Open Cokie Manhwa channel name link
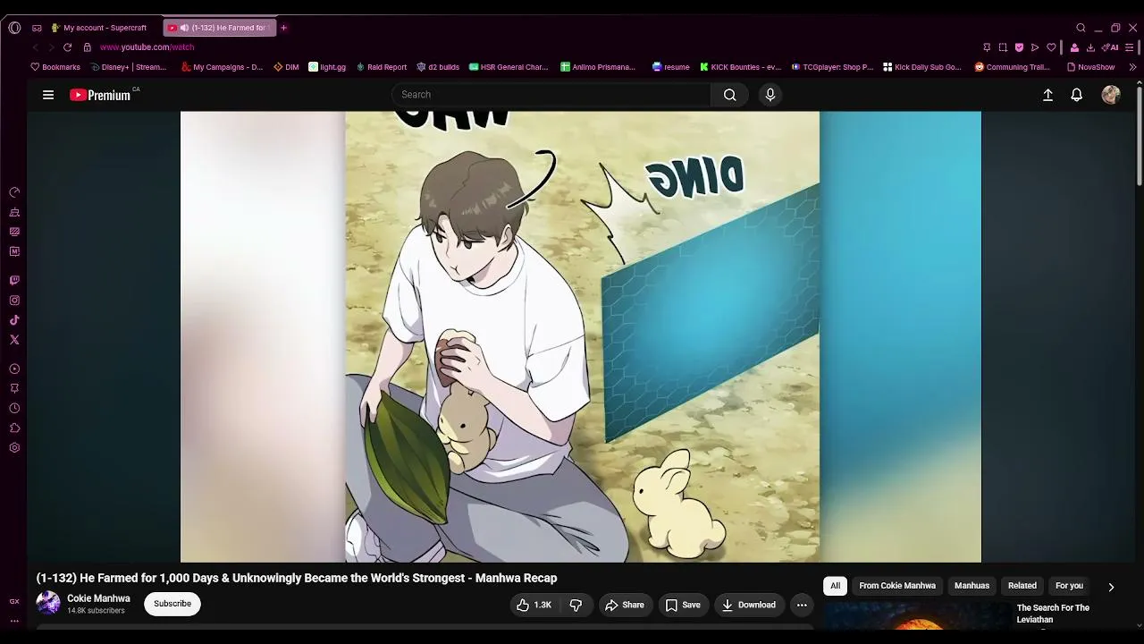The image size is (1144, 644). [98, 598]
